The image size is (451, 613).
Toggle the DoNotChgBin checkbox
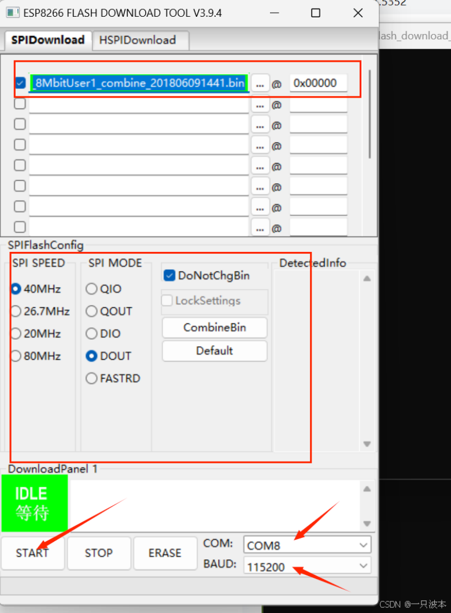tap(169, 276)
